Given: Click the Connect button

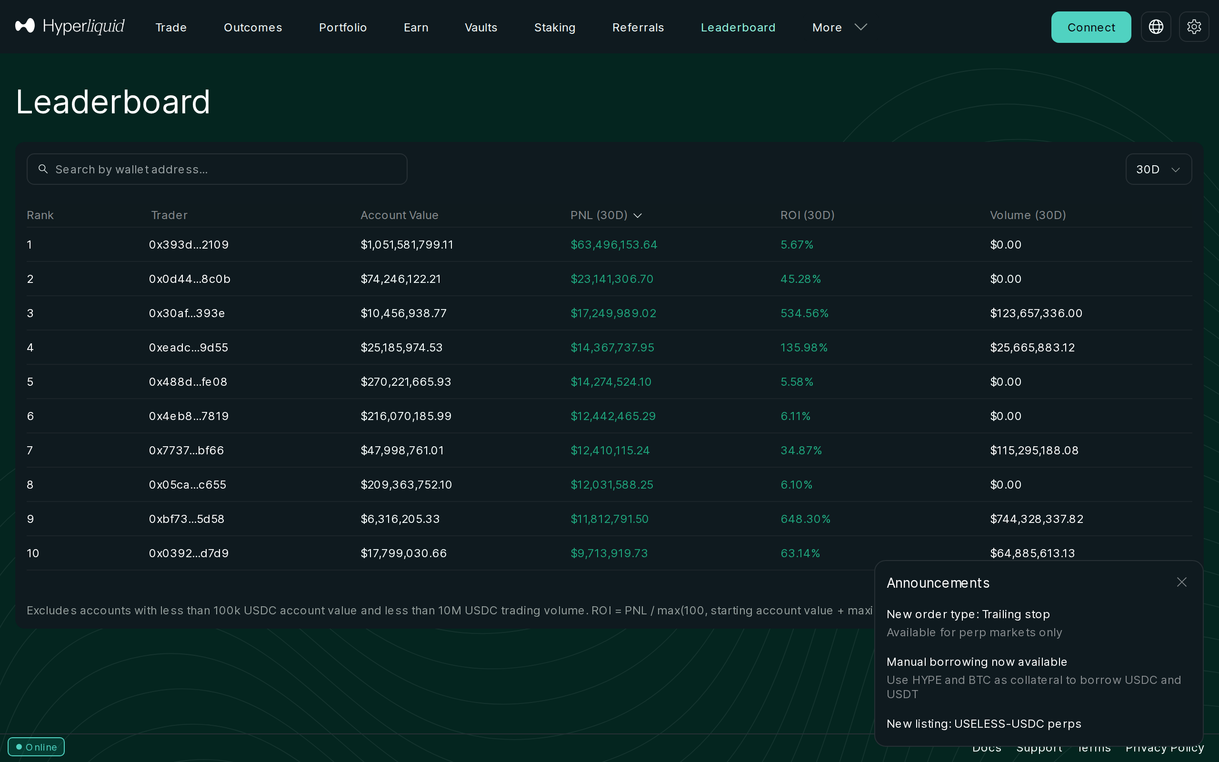Looking at the screenshot, I should 1090,27.
